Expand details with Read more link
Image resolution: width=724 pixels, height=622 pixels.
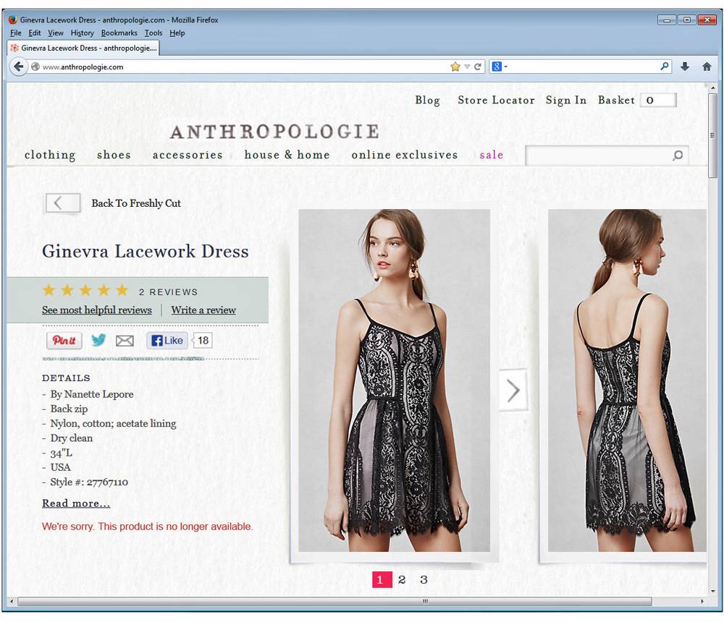point(76,503)
